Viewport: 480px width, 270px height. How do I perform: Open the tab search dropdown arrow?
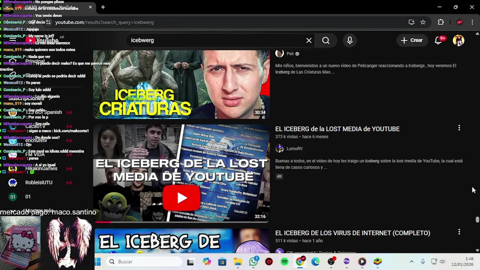[7, 7]
